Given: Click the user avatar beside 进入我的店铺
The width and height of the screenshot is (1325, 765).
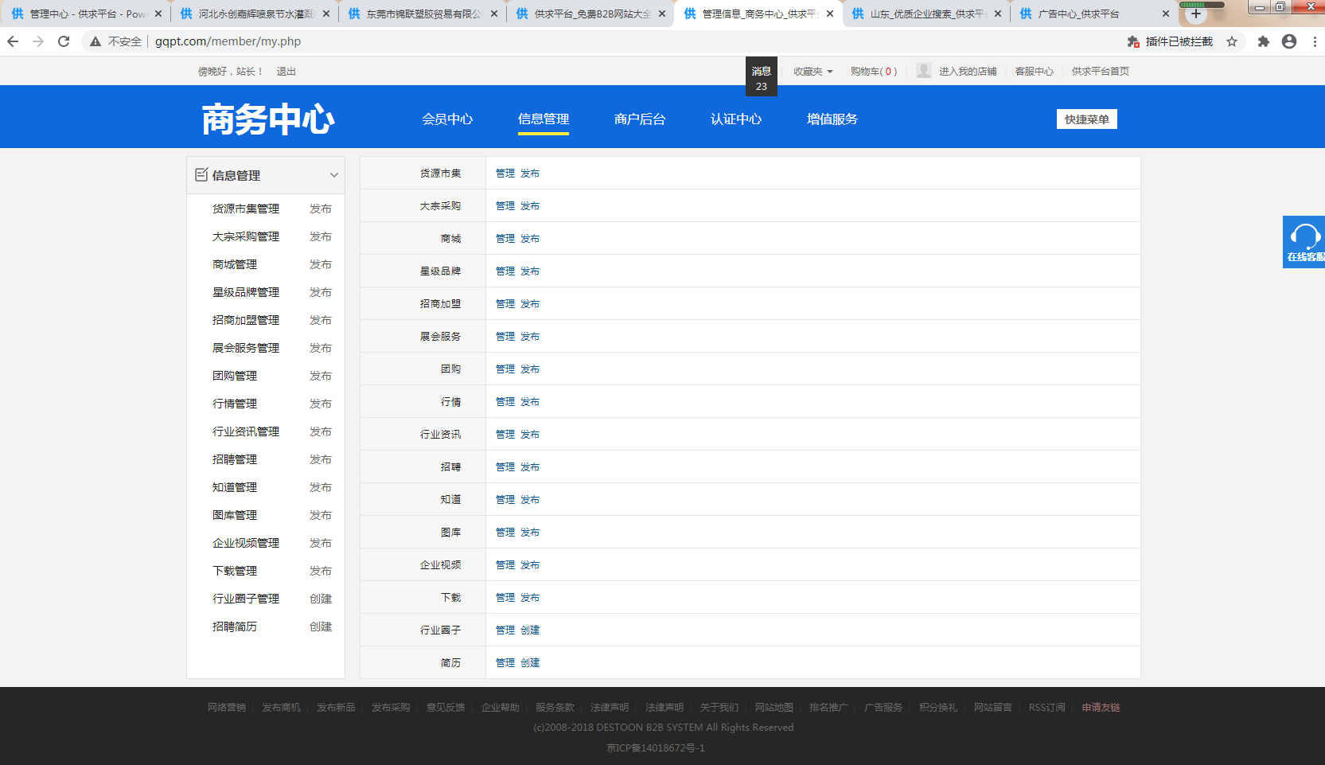Looking at the screenshot, I should (x=923, y=71).
